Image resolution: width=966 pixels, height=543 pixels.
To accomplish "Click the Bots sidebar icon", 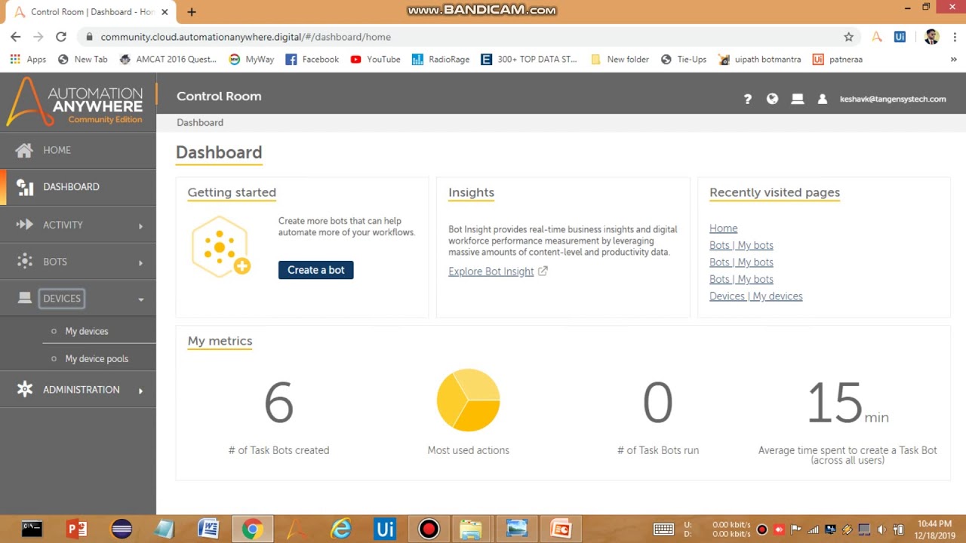I will click(25, 261).
